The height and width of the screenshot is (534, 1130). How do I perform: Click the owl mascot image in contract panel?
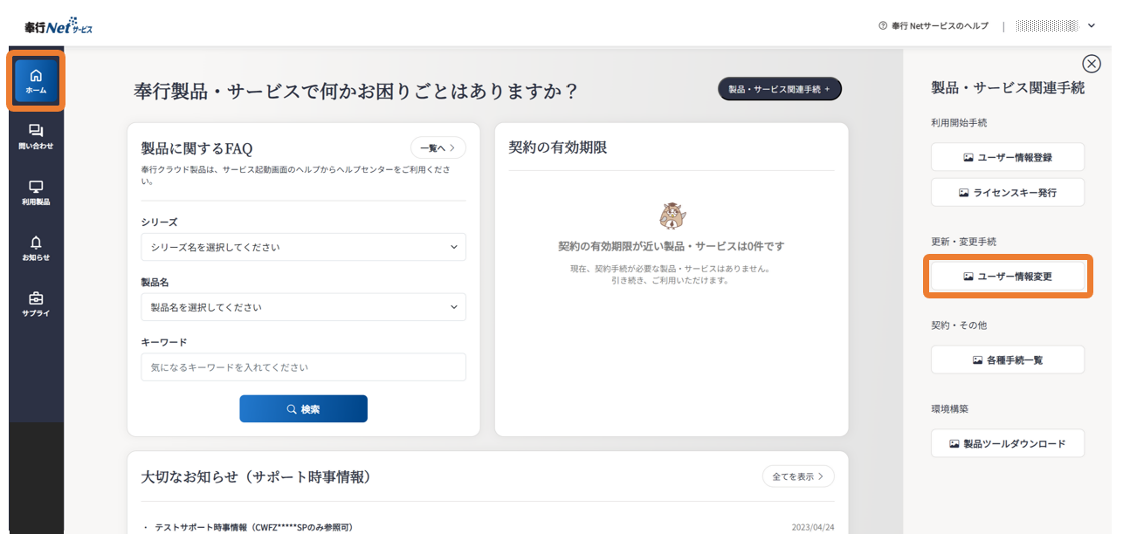pyautogui.click(x=672, y=215)
